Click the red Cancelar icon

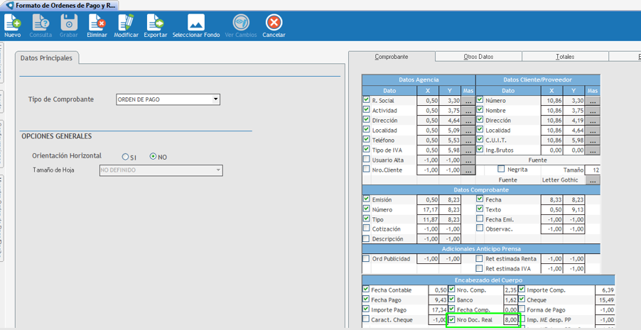click(274, 23)
